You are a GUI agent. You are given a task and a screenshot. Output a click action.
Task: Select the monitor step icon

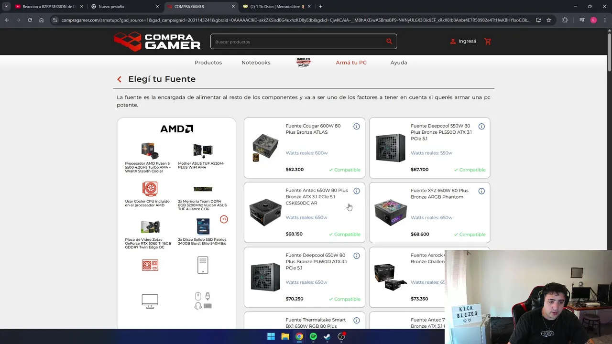(x=150, y=301)
